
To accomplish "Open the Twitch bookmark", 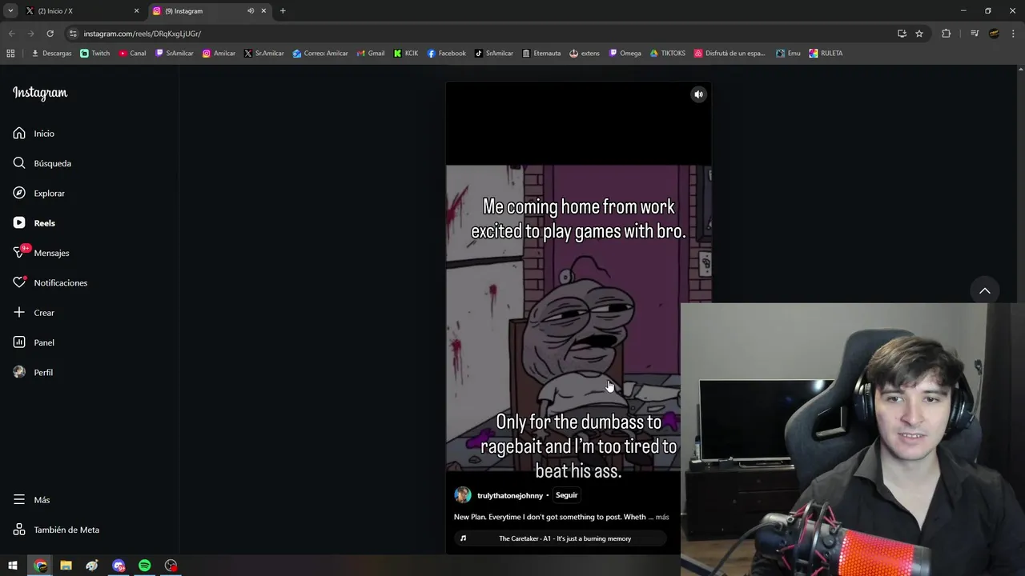I will point(95,54).
